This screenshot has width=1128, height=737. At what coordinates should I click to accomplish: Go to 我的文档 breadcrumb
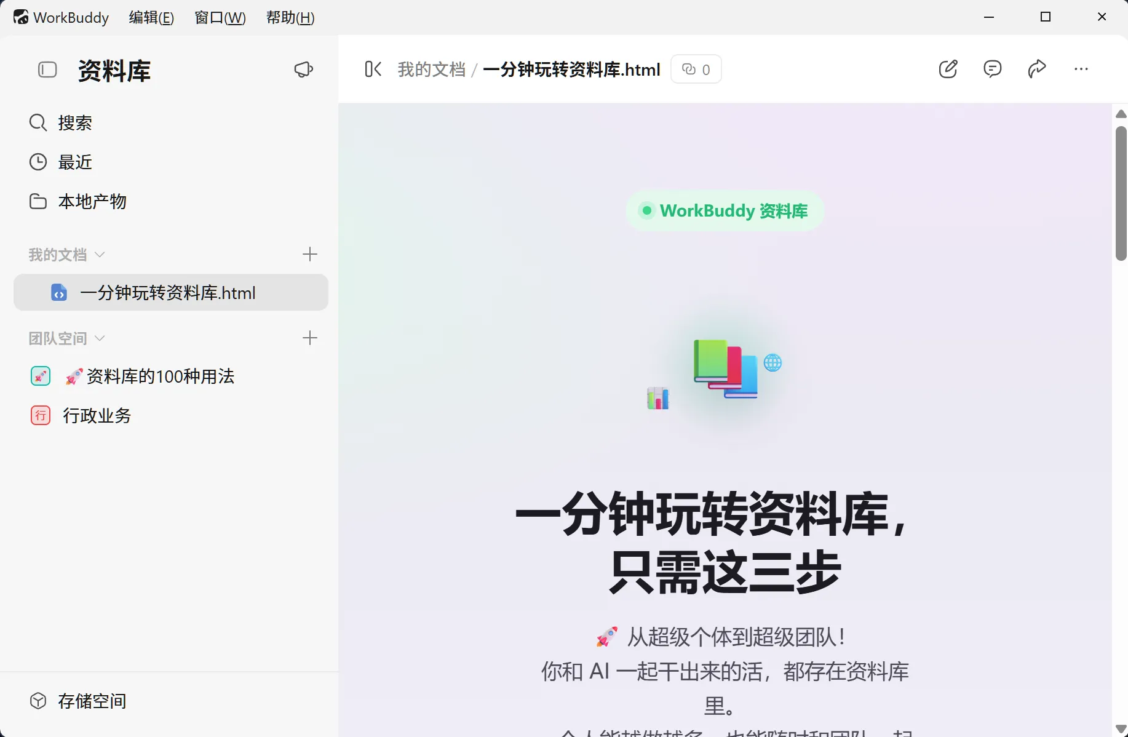431,70
